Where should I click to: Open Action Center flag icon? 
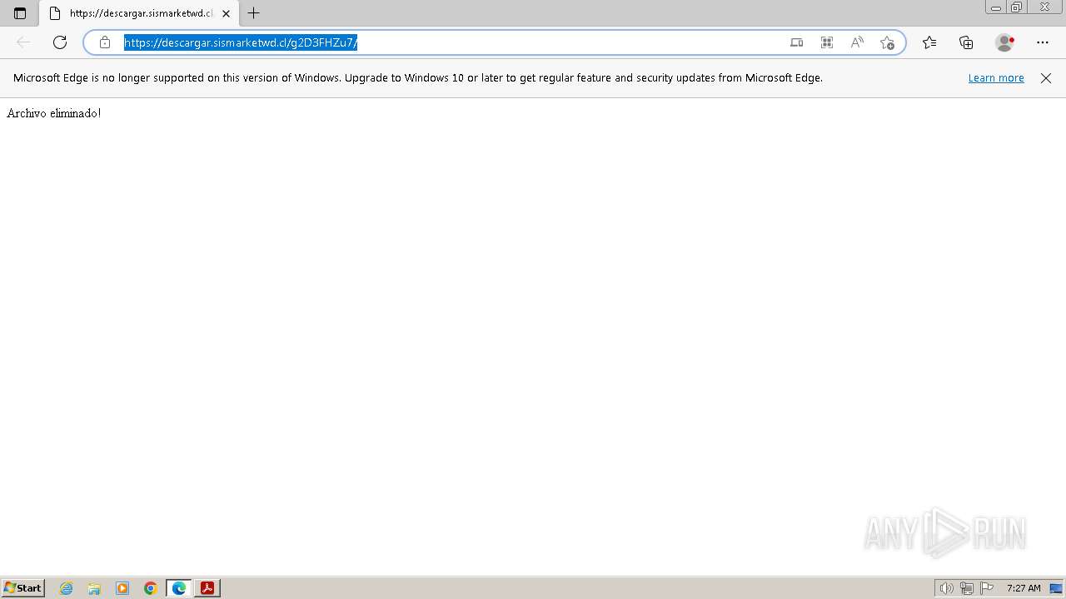[987, 588]
